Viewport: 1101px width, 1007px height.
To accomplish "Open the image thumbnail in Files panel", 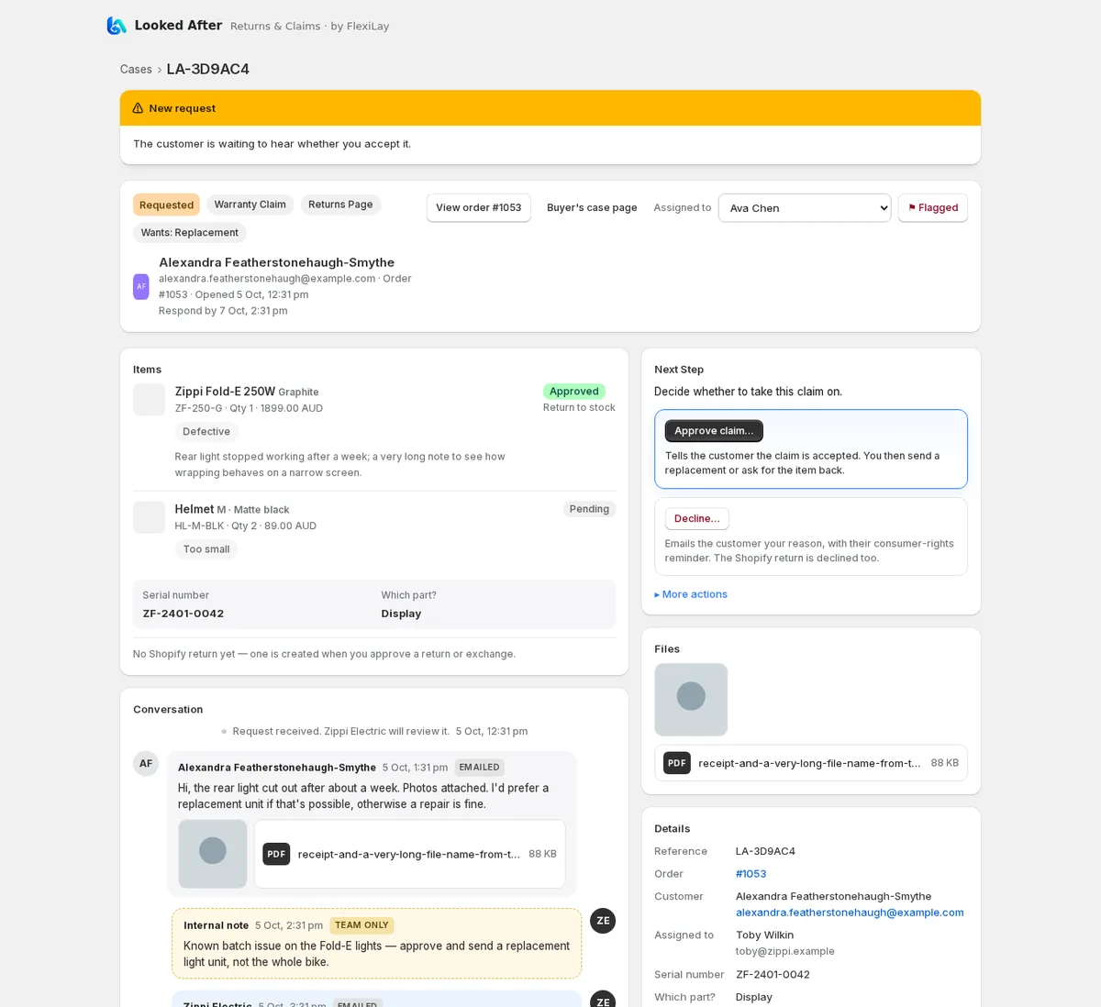I will pos(691,700).
